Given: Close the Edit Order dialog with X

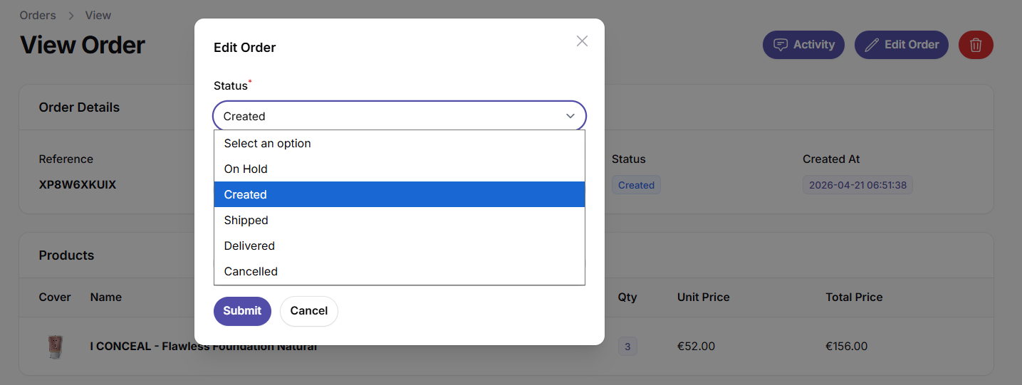Looking at the screenshot, I should (x=582, y=41).
